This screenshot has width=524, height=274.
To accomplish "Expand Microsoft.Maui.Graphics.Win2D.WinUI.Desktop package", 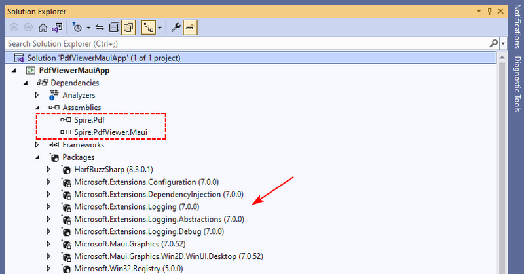I will (x=48, y=256).
